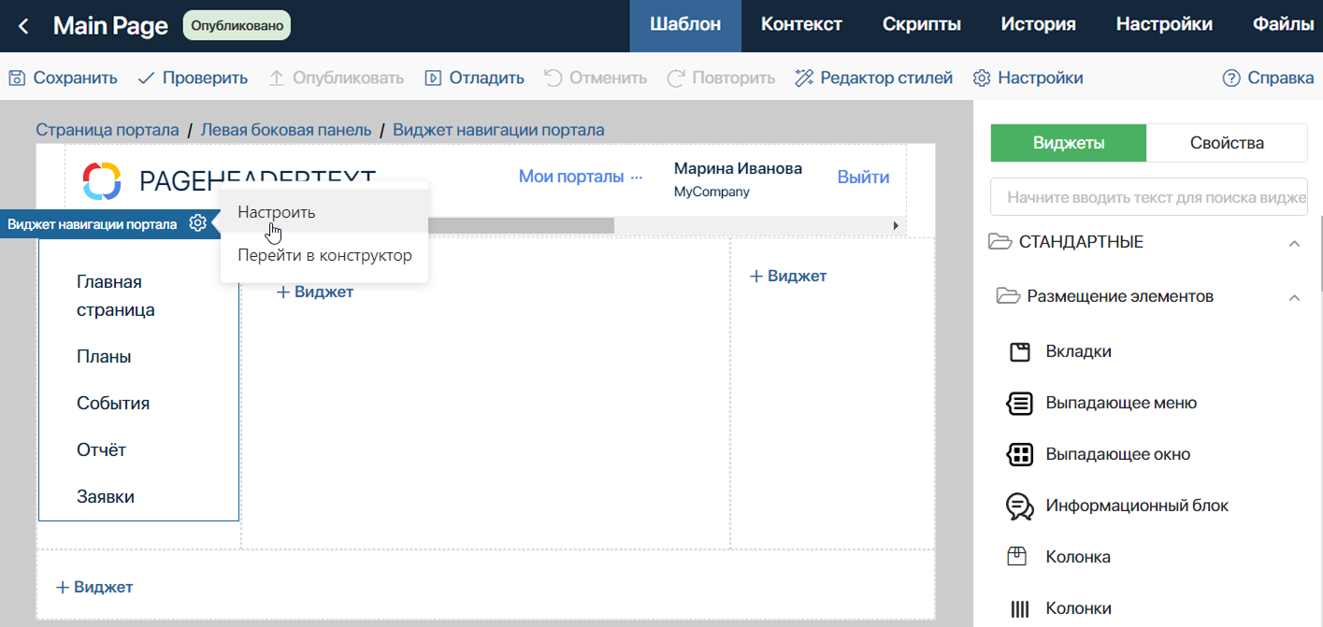Click the Страница портала breadcrumb
The height and width of the screenshot is (627, 1323).
click(108, 130)
